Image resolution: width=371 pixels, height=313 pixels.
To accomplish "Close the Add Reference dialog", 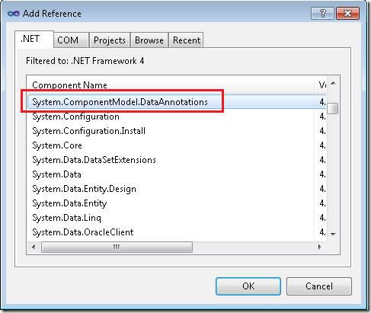I will 347,13.
